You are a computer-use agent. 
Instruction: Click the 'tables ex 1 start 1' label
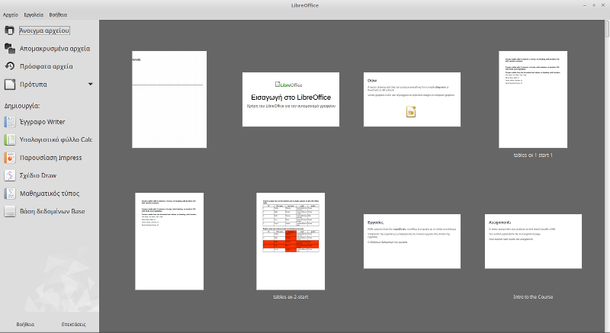tap(533, 155)
